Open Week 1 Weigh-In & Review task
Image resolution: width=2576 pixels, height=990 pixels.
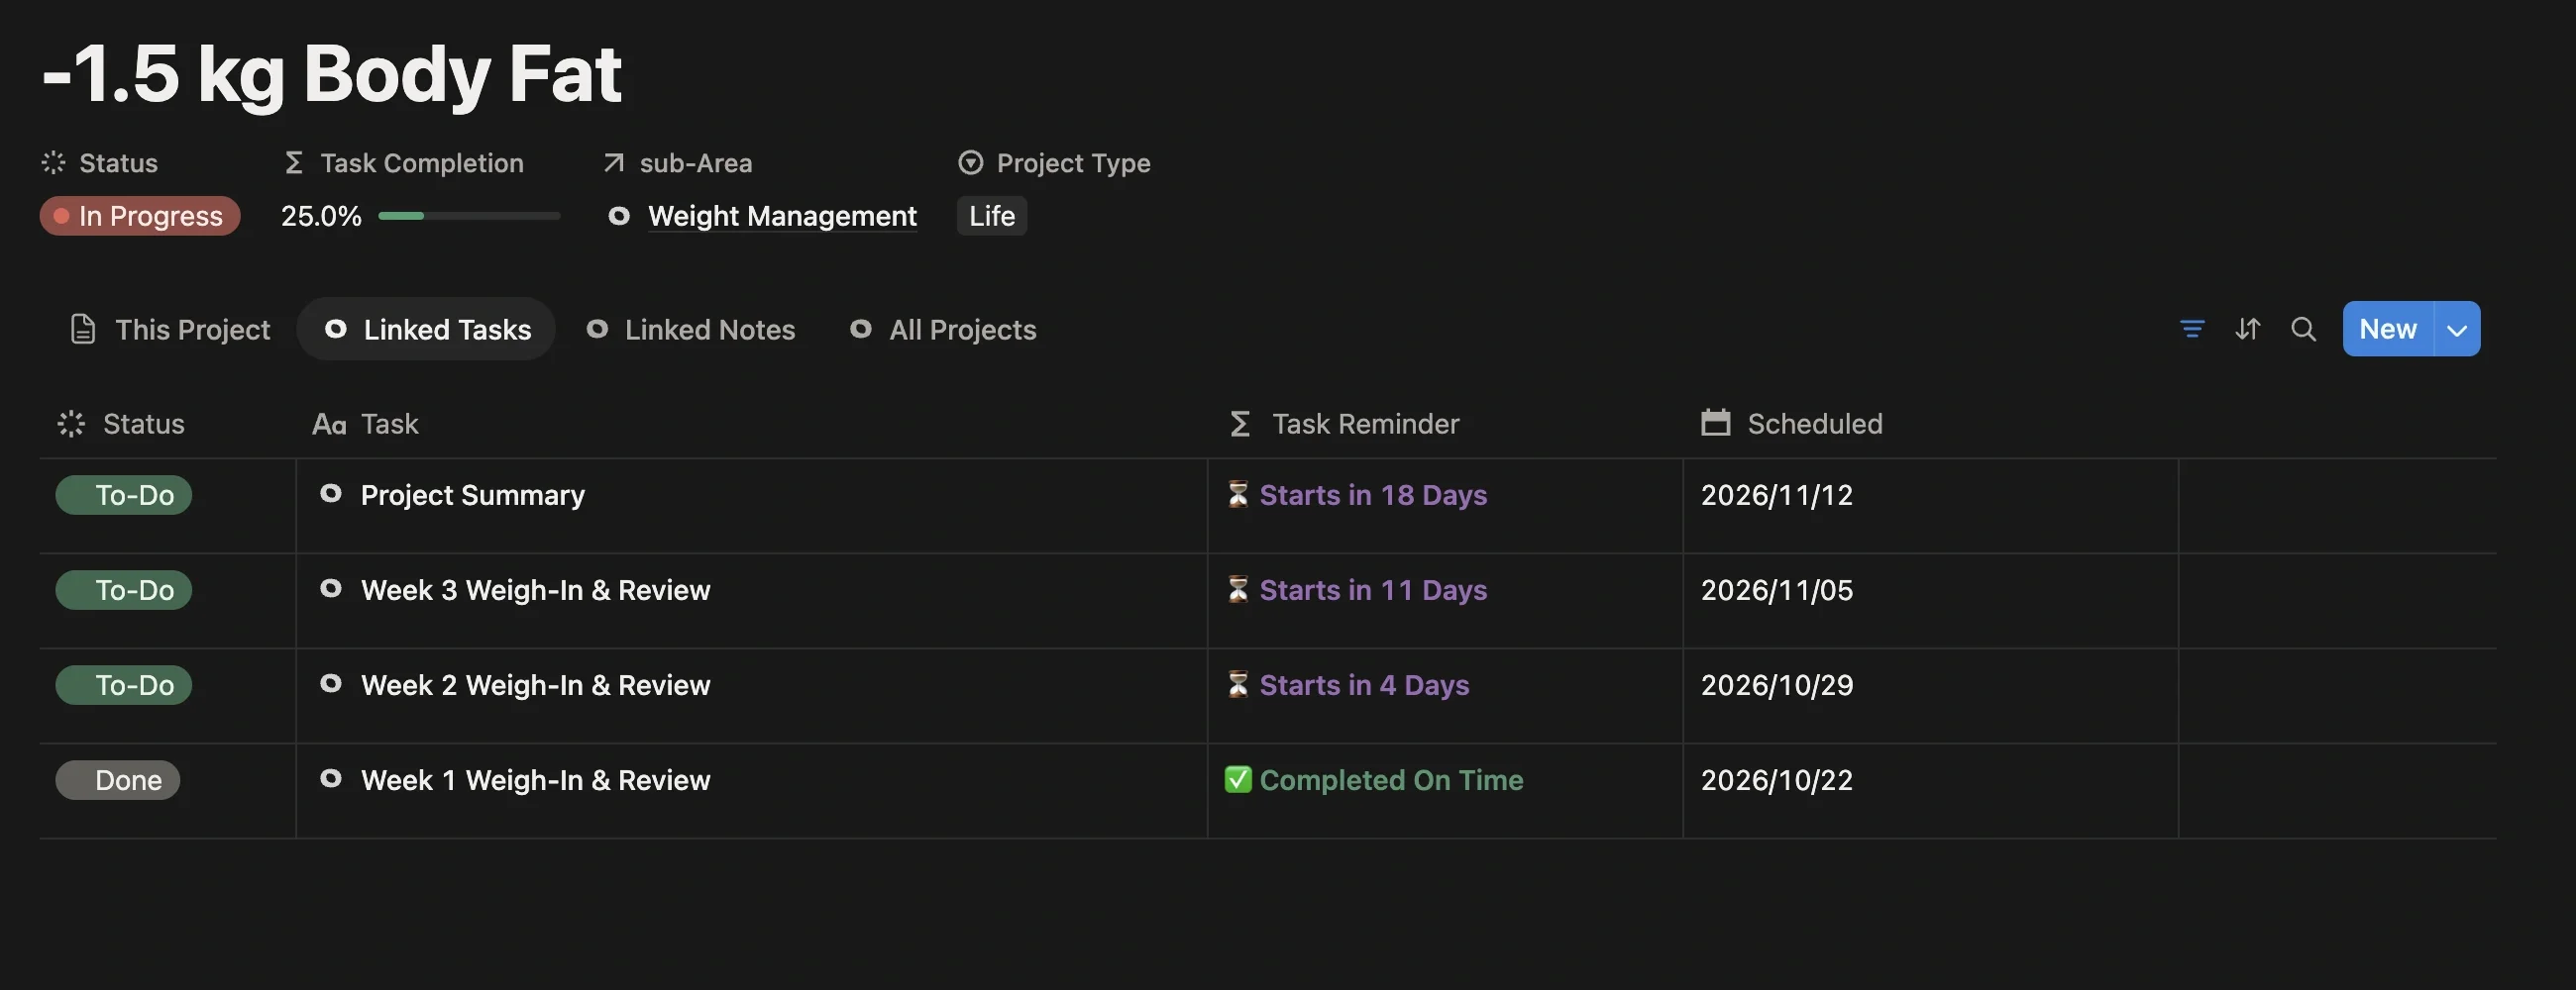(535, 780)
